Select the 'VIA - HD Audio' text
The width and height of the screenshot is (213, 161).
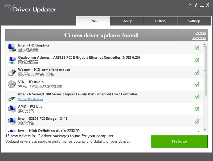click(31, 82)
